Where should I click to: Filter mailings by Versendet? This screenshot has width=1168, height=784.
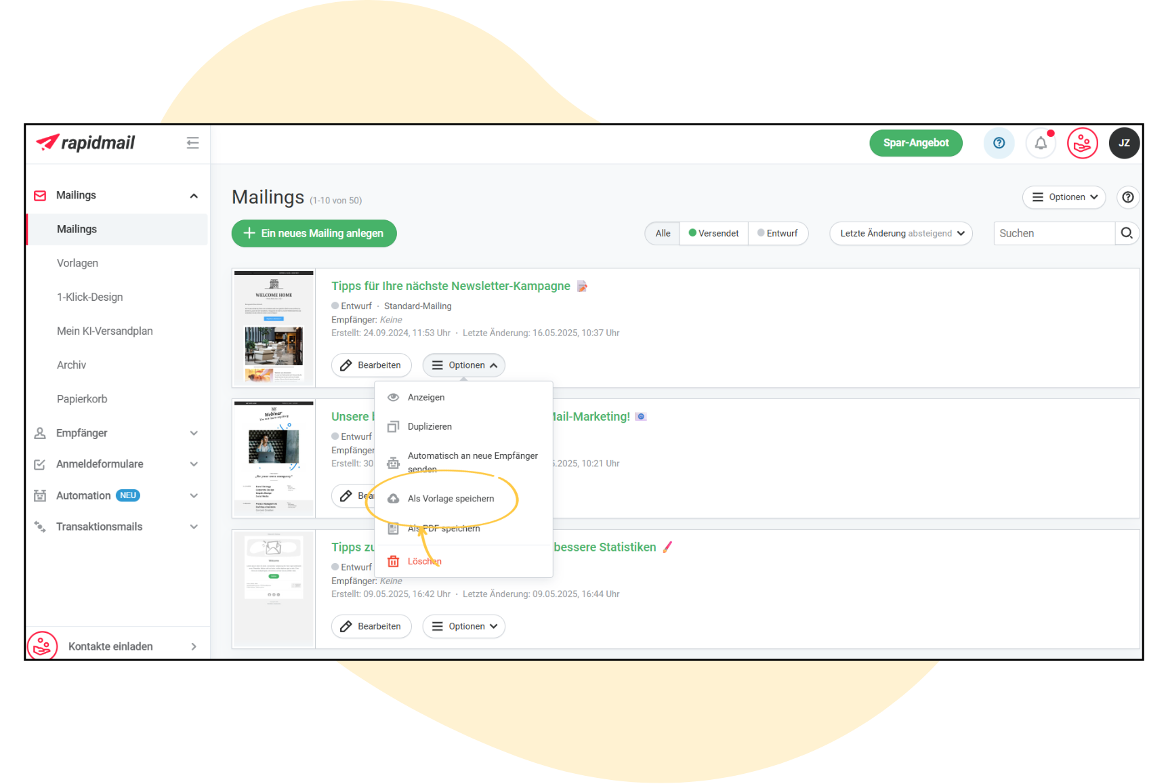pos(714,233)
